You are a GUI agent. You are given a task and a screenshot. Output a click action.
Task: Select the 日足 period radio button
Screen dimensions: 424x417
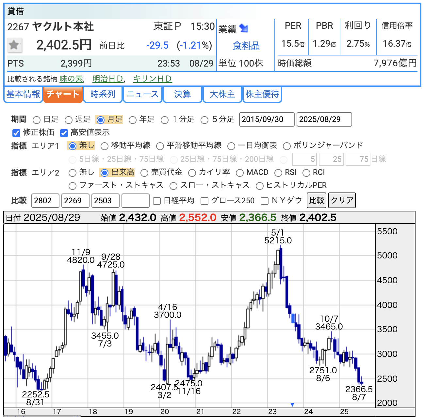point(37,120)
